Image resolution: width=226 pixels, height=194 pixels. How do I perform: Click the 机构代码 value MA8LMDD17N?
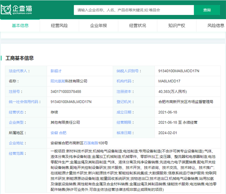click(169, 81)
